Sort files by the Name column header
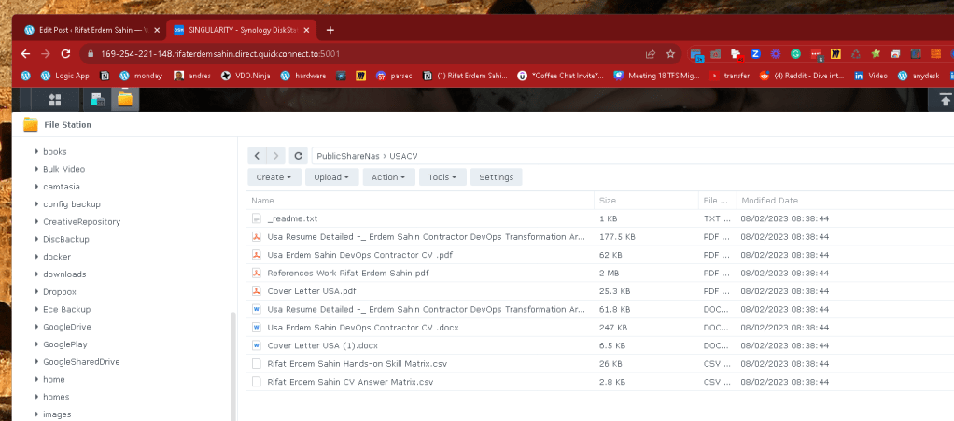 coord(420,200)
